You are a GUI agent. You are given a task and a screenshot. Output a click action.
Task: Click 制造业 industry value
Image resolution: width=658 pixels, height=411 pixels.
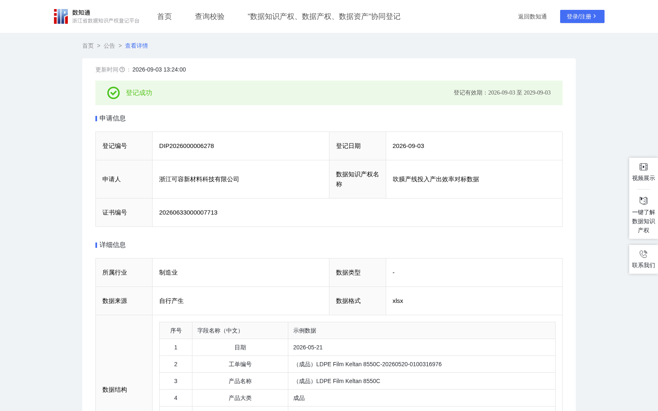click(169, 272)
